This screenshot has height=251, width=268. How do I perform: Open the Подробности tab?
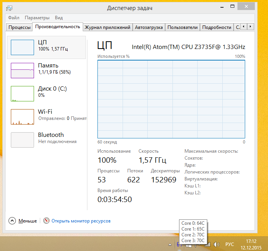point(217,27)
